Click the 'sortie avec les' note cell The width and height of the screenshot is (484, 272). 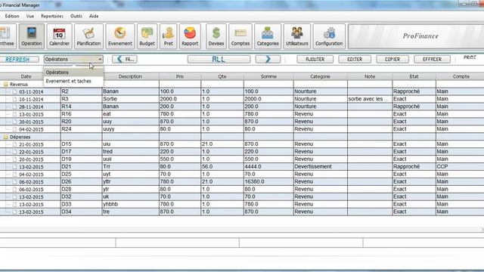(x=370, y=99)
